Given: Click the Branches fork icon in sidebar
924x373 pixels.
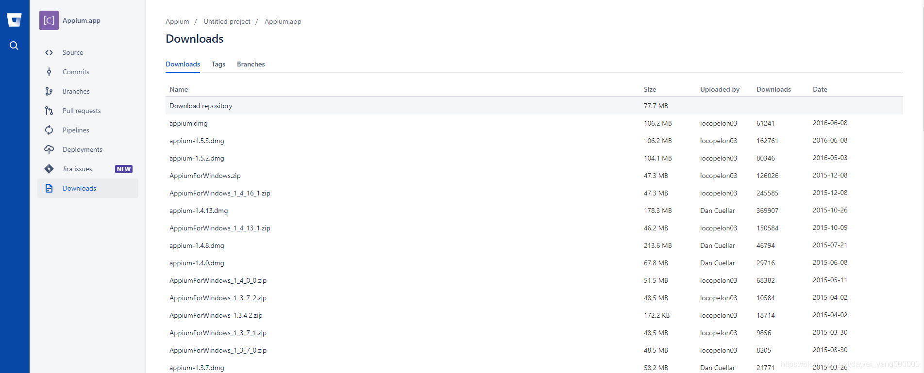Looking at the screenshot, I should [49, 91].
